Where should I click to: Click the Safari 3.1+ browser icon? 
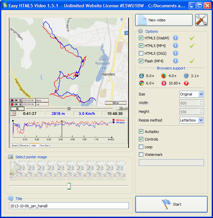pos(186,76)
